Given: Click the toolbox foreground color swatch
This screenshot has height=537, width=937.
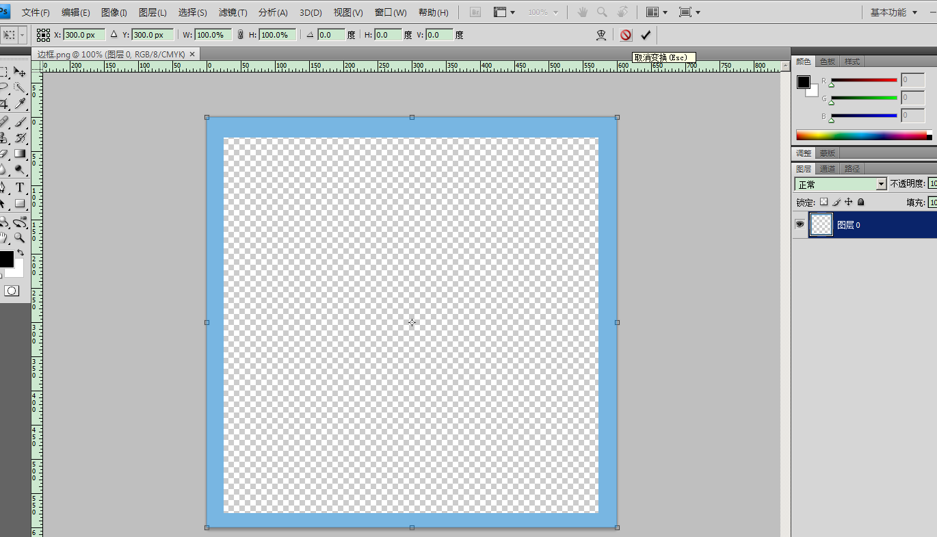Looking at the screenshot, I should point(5,259).
